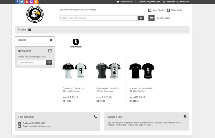Open the Blogger social icon

pos(36,2)
